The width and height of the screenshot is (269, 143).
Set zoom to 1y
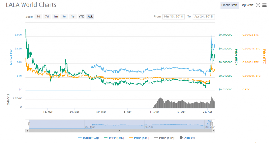click(x=73, y=17)
